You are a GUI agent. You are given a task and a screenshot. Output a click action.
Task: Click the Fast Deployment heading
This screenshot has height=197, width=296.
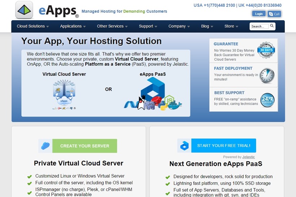pos(233,68)
